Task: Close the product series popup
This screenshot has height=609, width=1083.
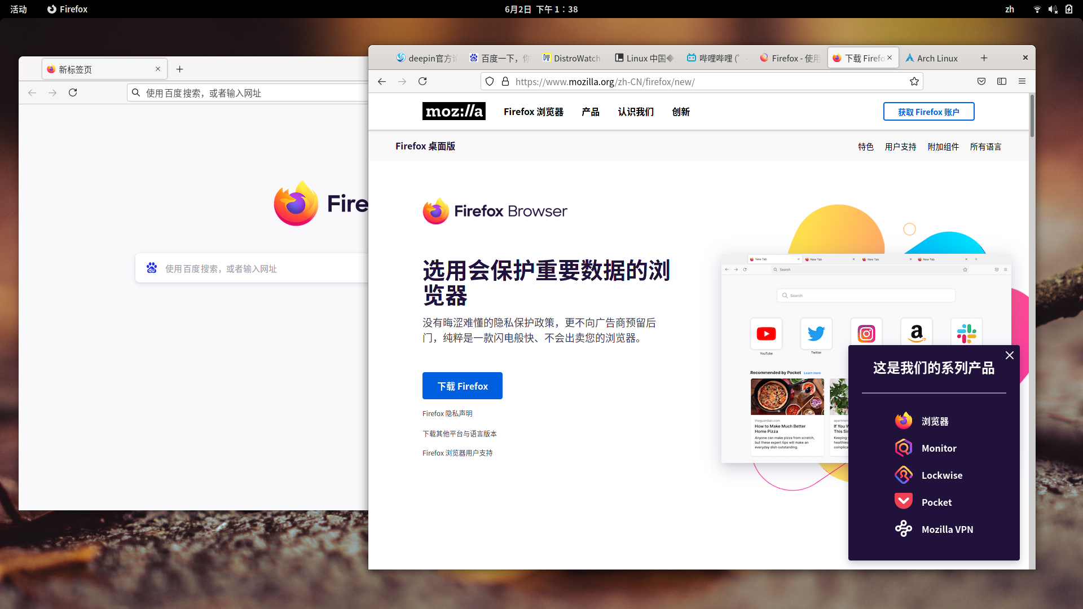Action: [x=1010, y=355]
